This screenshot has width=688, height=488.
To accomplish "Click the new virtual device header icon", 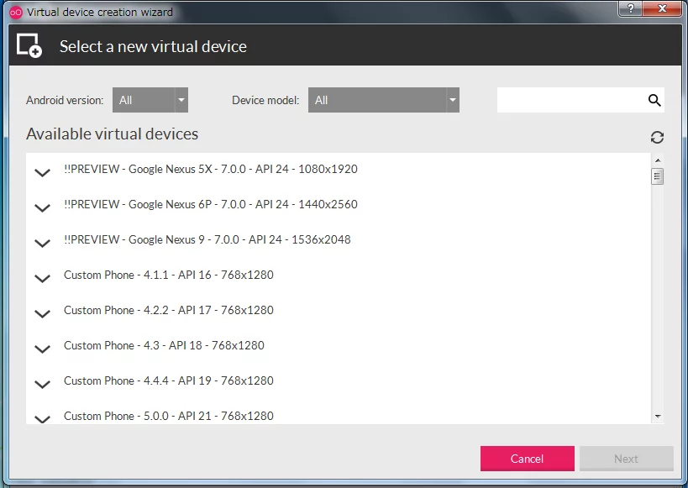I will 29,46.
